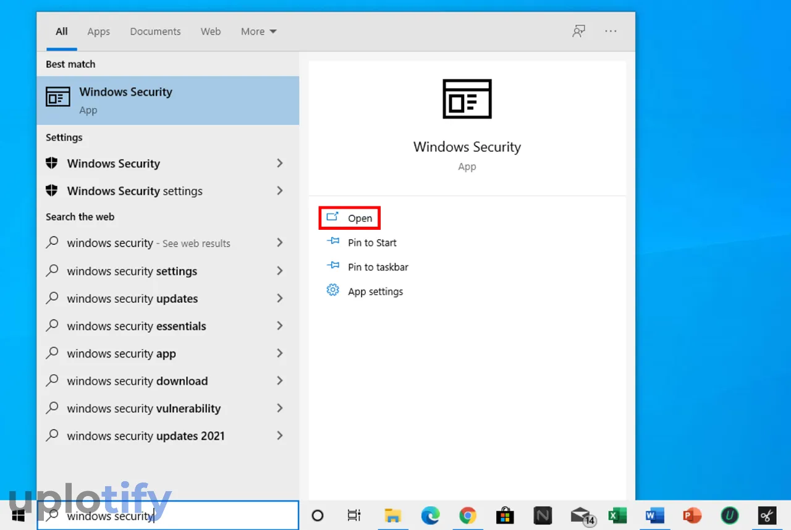Expand arrow for 'windows security essentials'
Viewport: 791px width, 530px height.
[x=280, y=326]
